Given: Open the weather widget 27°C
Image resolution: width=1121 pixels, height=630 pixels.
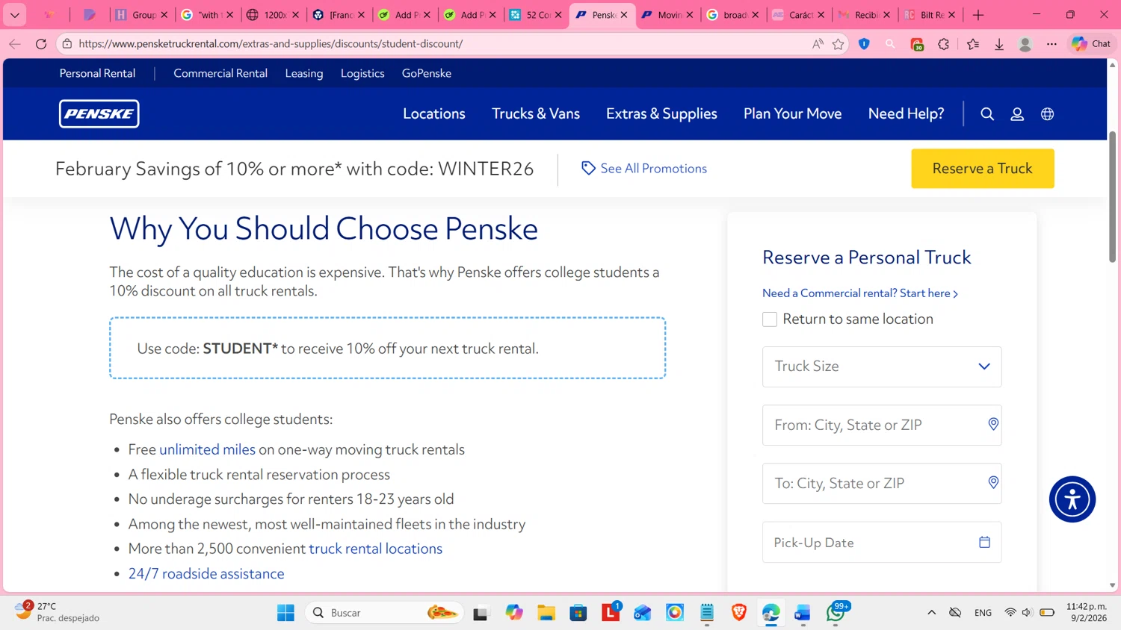Looking at the screenshot, I should 58,612.
